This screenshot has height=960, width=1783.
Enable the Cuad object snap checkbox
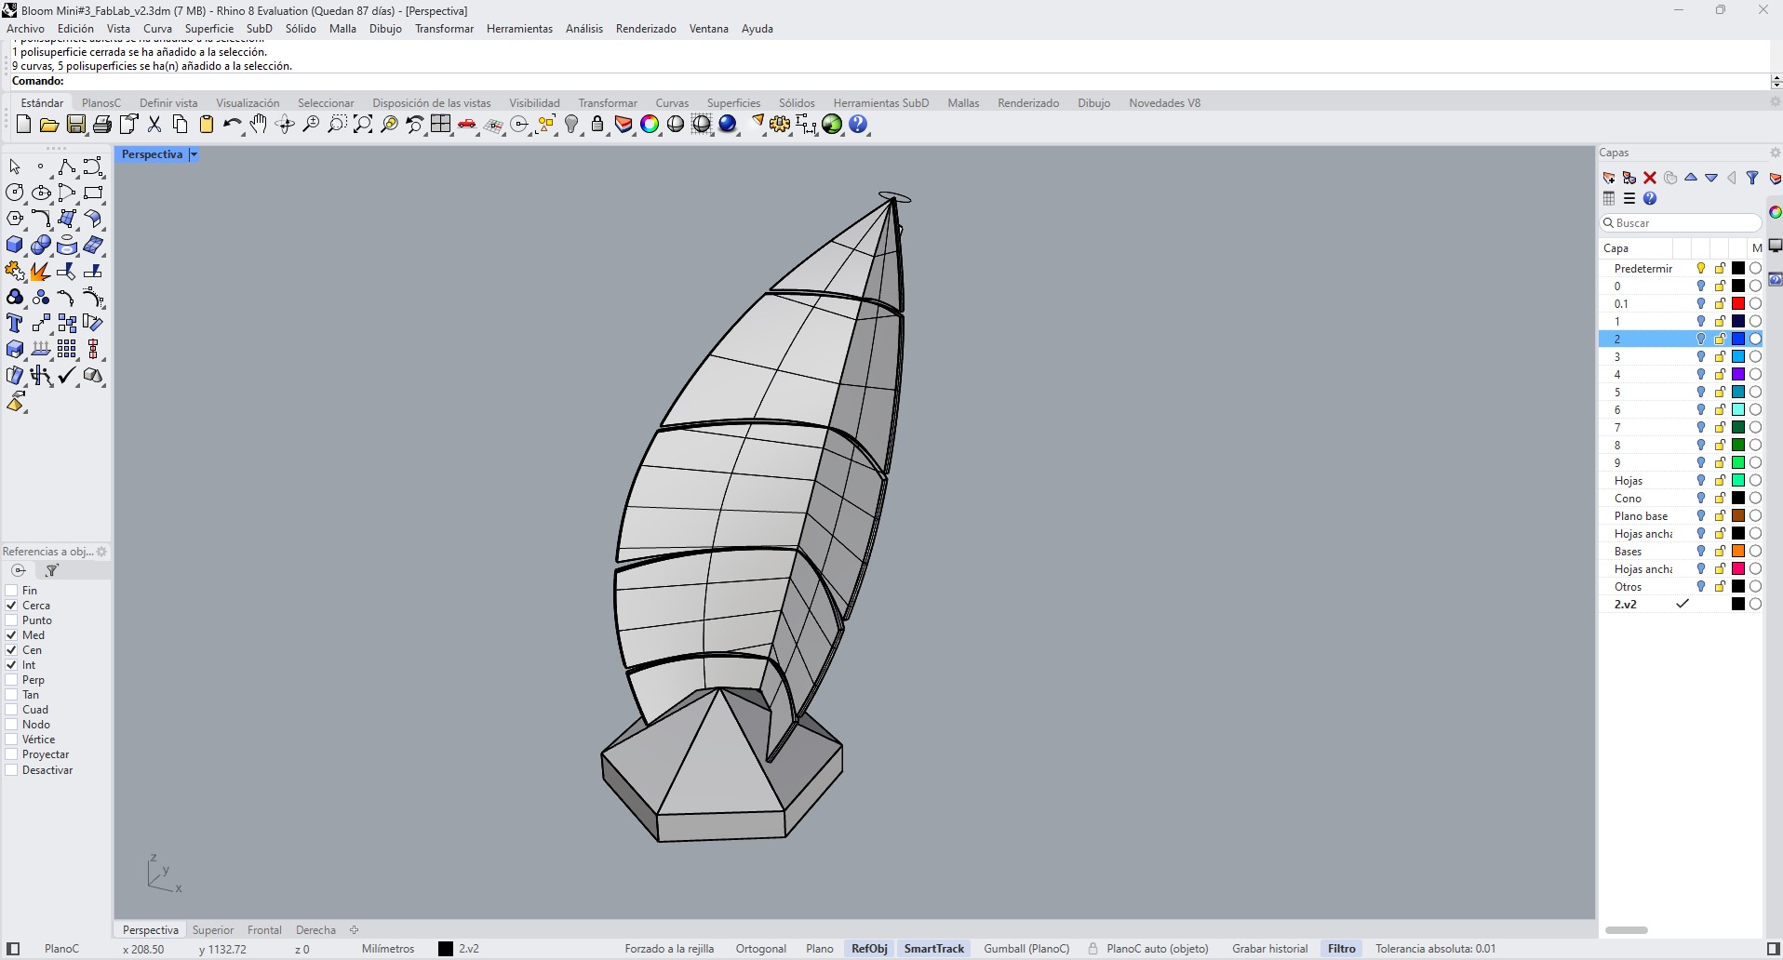[x=11, y=710]
